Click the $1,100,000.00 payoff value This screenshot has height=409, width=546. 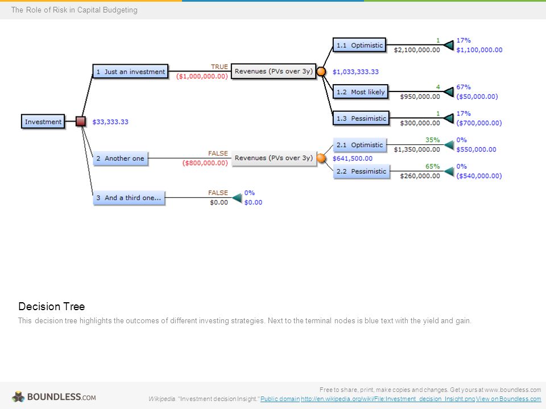tap(479, 50)
